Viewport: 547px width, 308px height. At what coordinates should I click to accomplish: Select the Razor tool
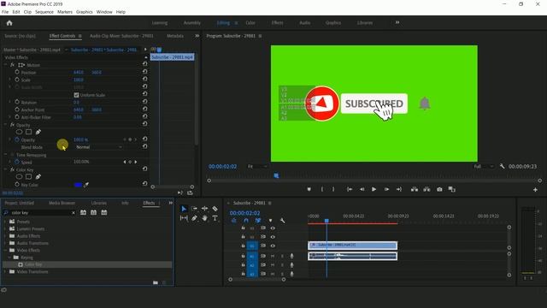point(215,209)
